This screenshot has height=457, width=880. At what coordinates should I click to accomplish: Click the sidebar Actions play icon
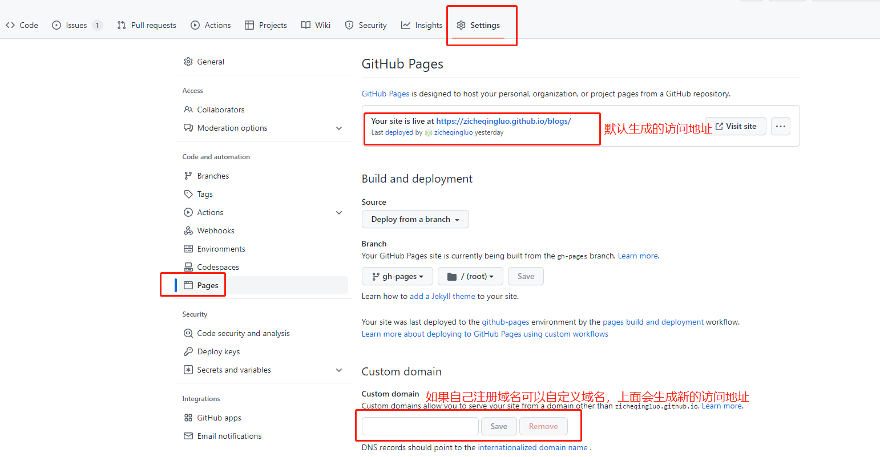188,212
